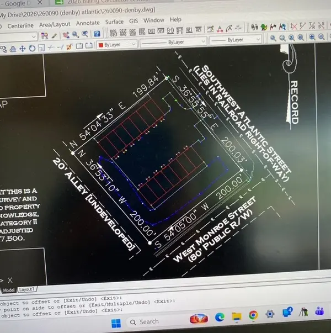Select the pencil edit tool icon
The width and height of the screenshot is (331, 333).
(x=54, y=36)
